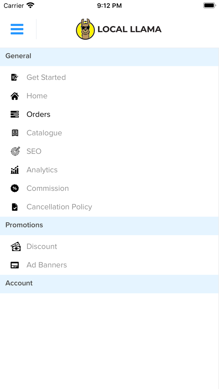
Task: Go to the Catalogue menu entry
Action: pos(44,133)
